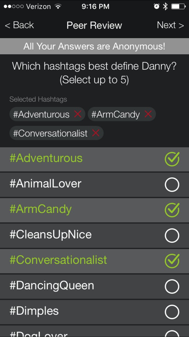189x337 pixels.
Task: Remove the #Adventurous selected hashtag with red X
Action: [x=78, y=114]
